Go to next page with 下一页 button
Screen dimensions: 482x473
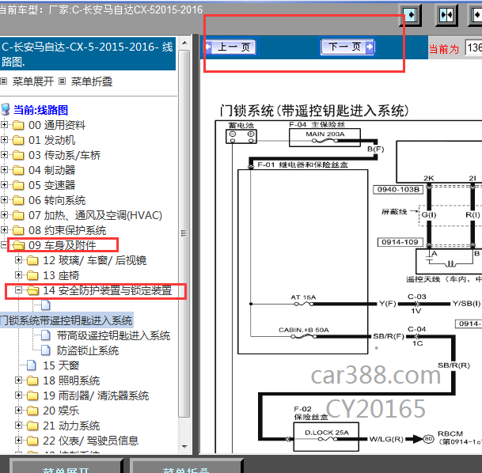point(347,47)
